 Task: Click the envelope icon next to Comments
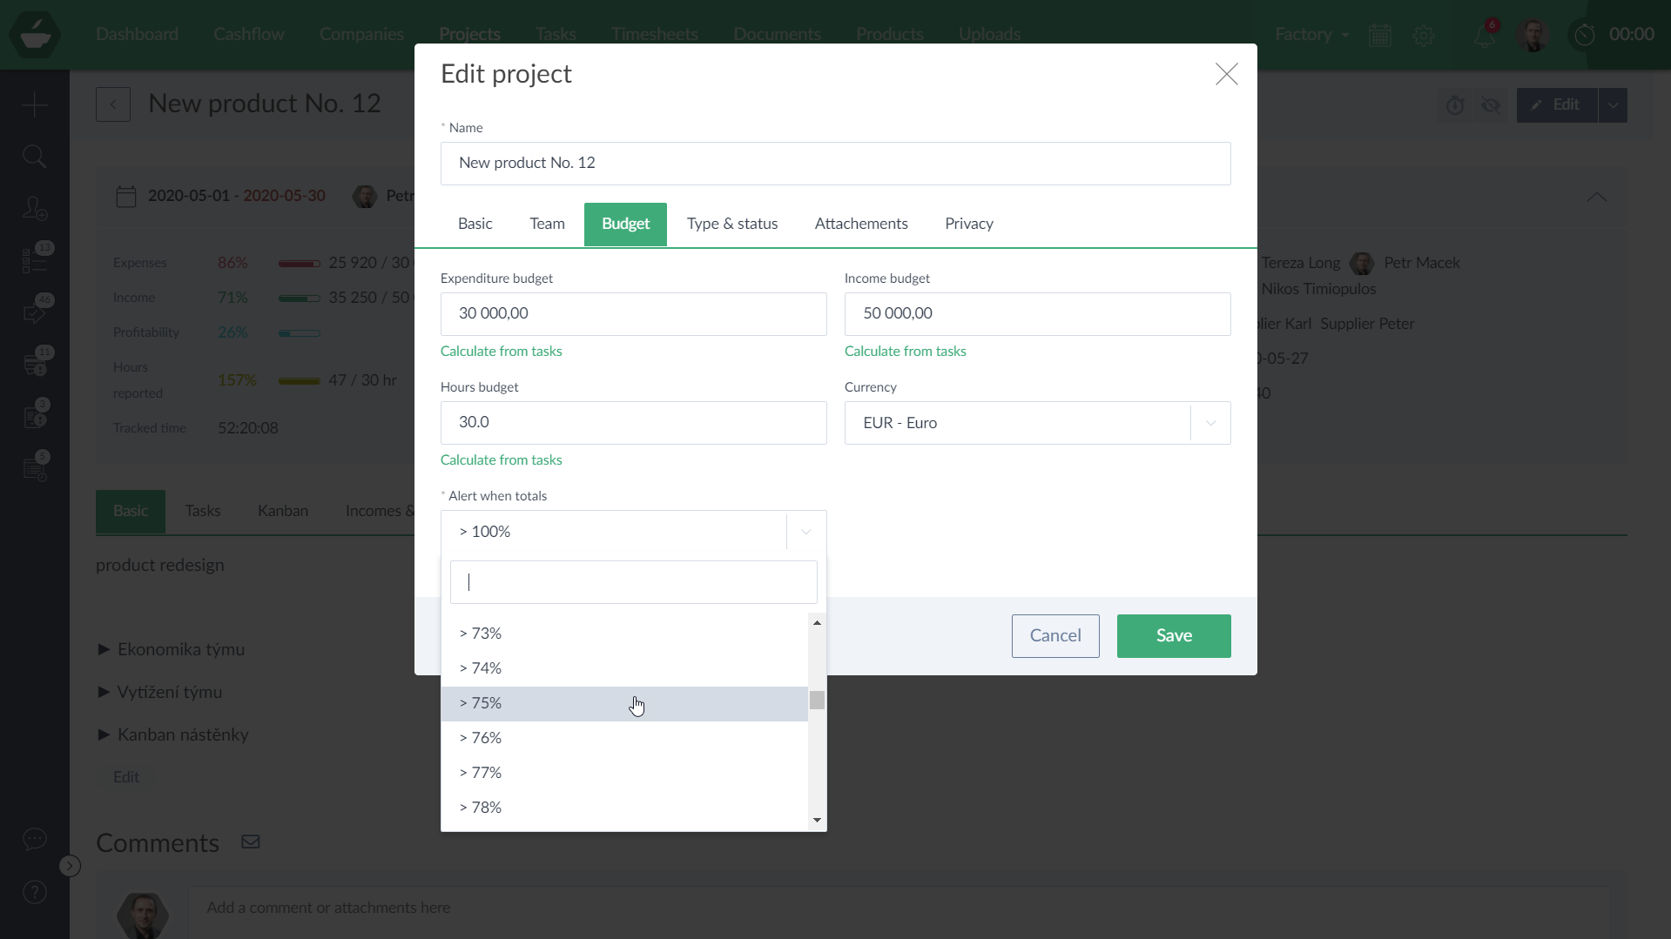[251, 842]
